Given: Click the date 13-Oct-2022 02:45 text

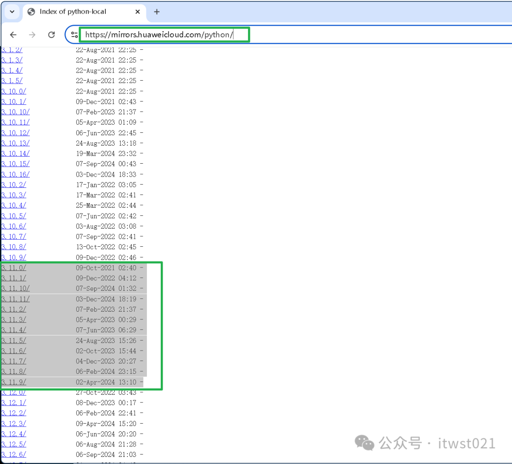Looking at the screenshot, I should (x=106, y=247).
